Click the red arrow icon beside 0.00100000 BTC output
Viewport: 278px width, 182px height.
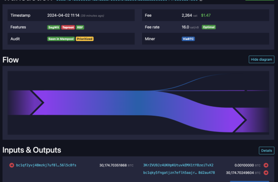click(x=266, y=165)
